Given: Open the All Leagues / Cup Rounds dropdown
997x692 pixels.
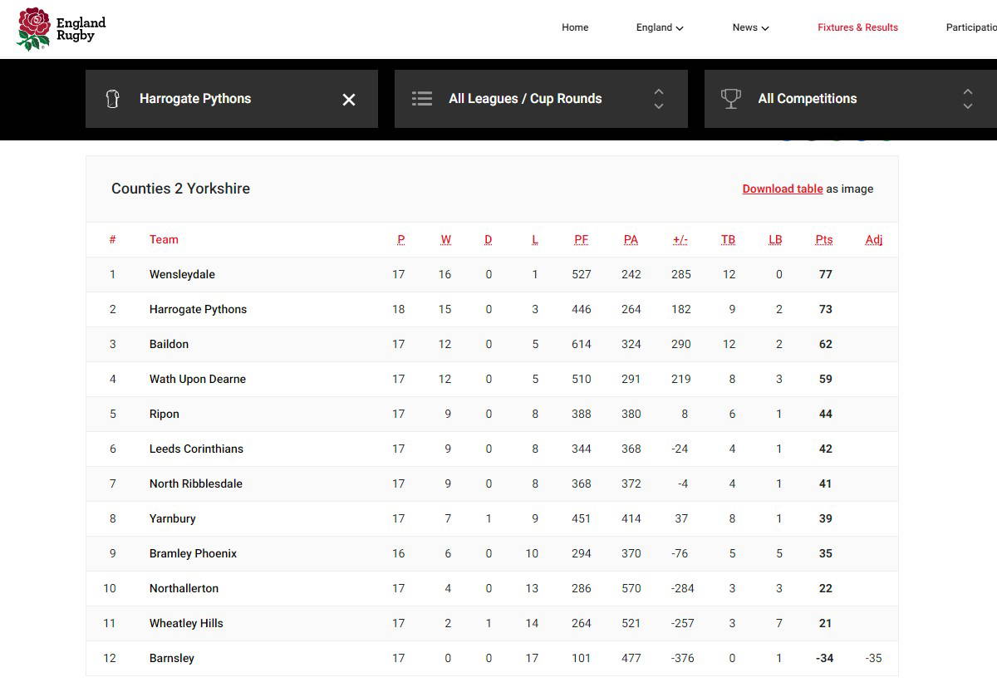Looking at the screenshot, I should tap(525, 99).
